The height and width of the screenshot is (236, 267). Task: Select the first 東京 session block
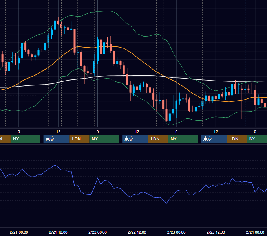57,139
